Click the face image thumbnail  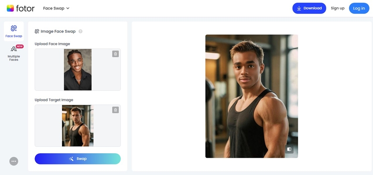pyautogui.click(x=78, y=70)
